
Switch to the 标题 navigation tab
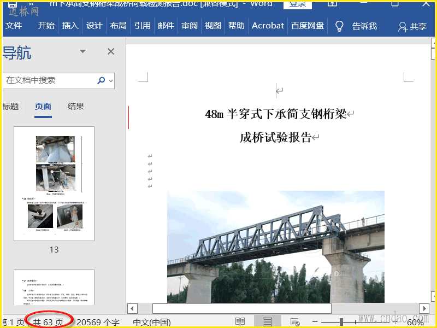[x=10, y=106]
